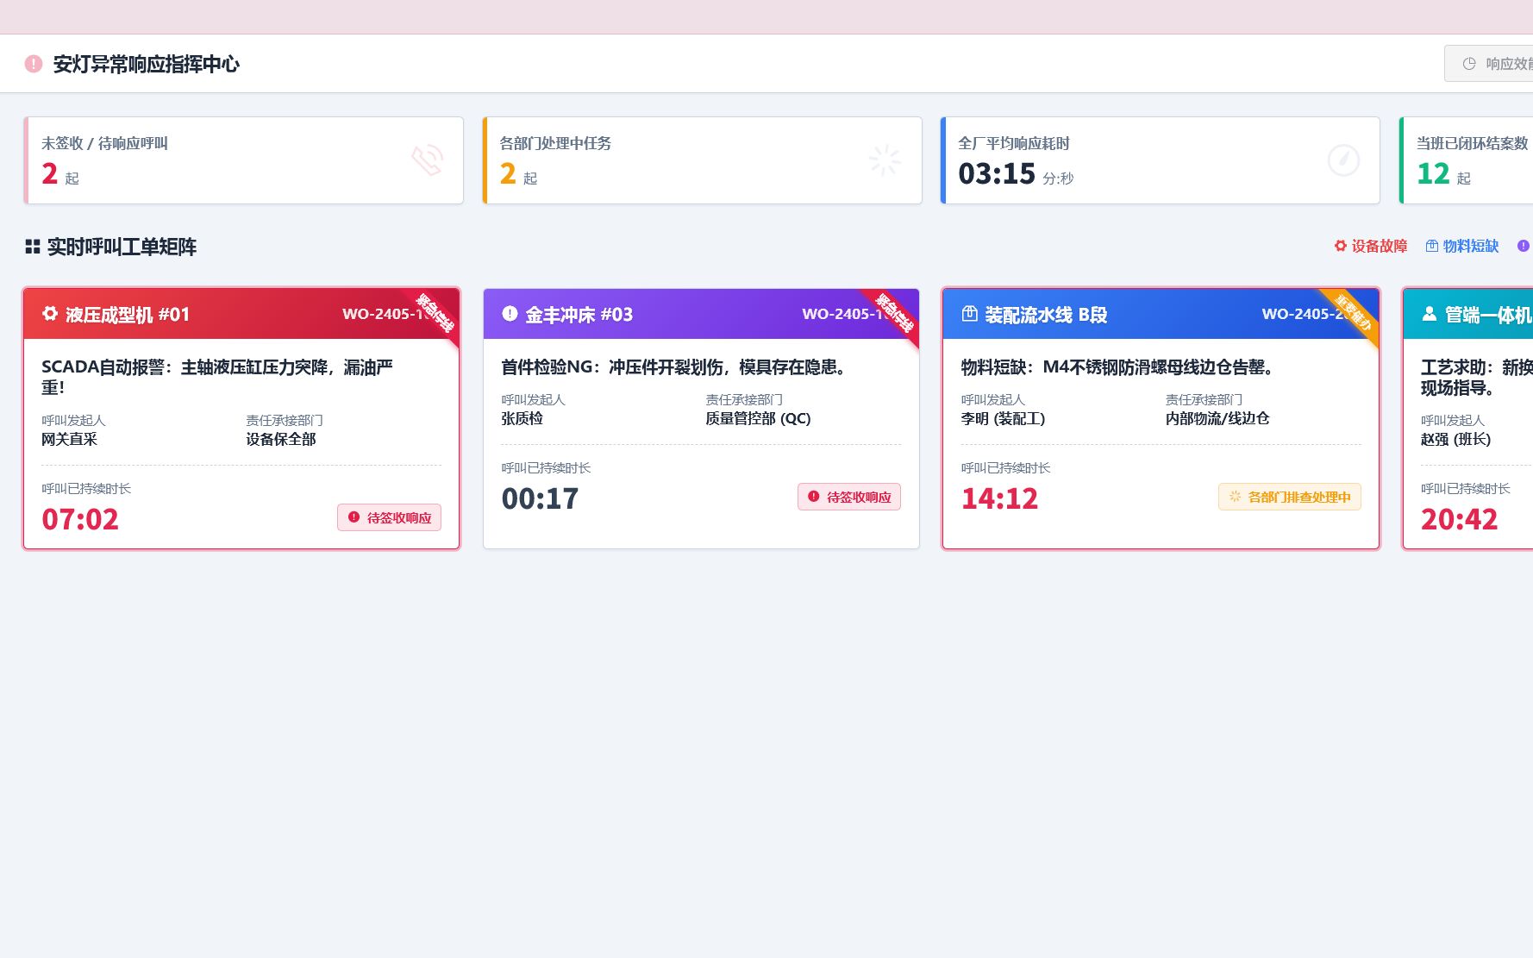
Task: Click the green count 12 of closed cases
Action: (x=1433, y=174)
